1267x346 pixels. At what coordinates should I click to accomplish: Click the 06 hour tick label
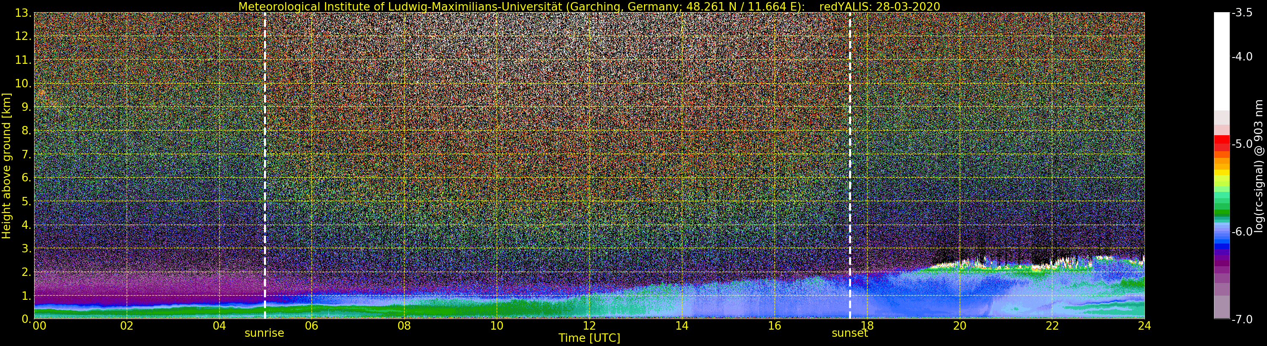point(311,325)
